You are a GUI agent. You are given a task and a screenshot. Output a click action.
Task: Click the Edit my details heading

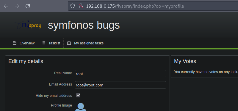tap(26, 61)
